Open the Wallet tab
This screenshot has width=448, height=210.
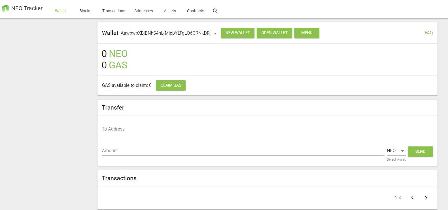60,11
